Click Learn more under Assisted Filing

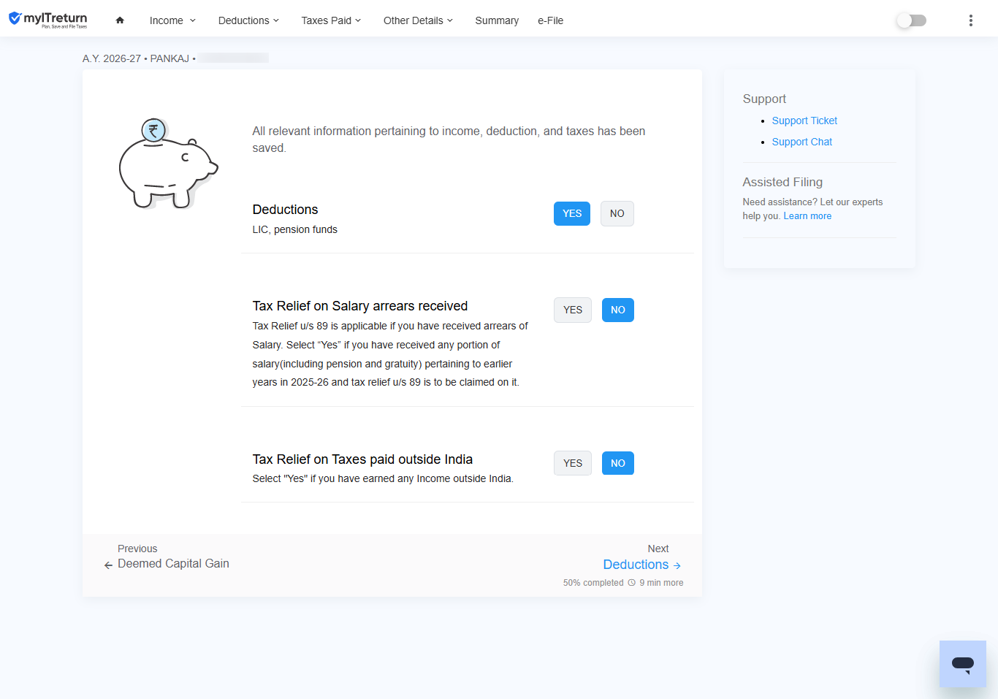807,216
